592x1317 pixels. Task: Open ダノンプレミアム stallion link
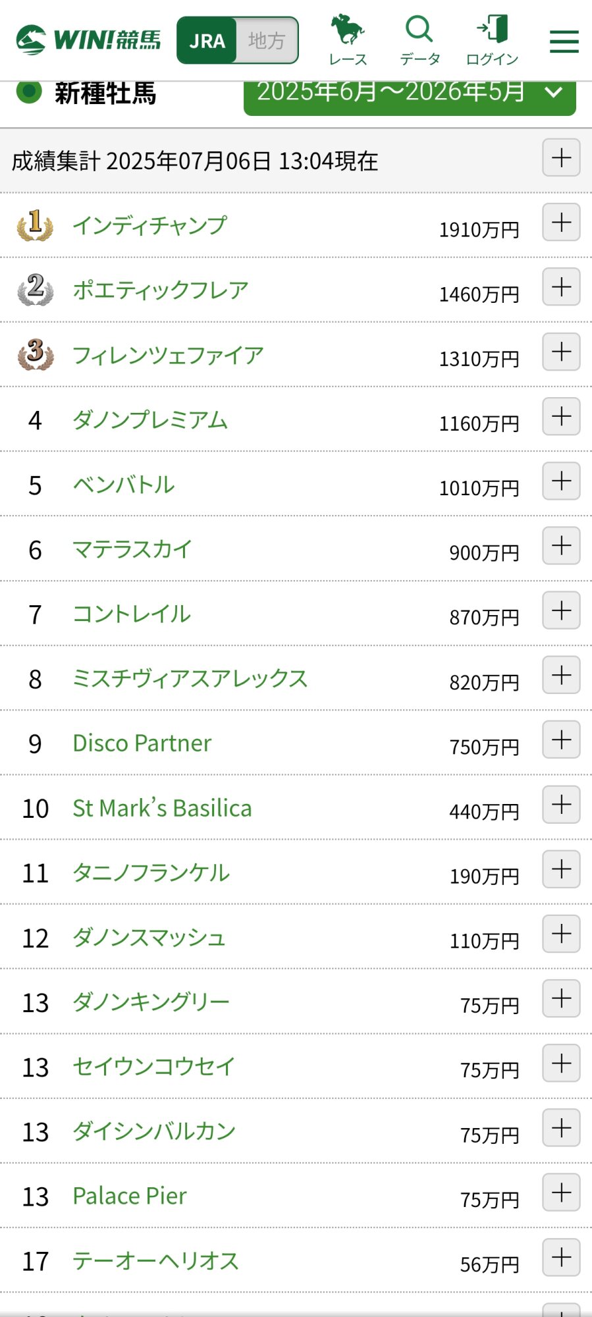pyautogui.click(x=150, y=419)
